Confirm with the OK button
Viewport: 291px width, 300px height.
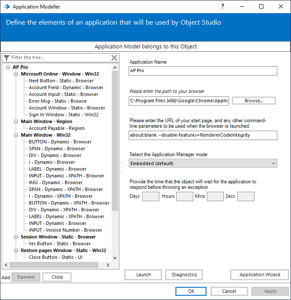coord(191,291)
